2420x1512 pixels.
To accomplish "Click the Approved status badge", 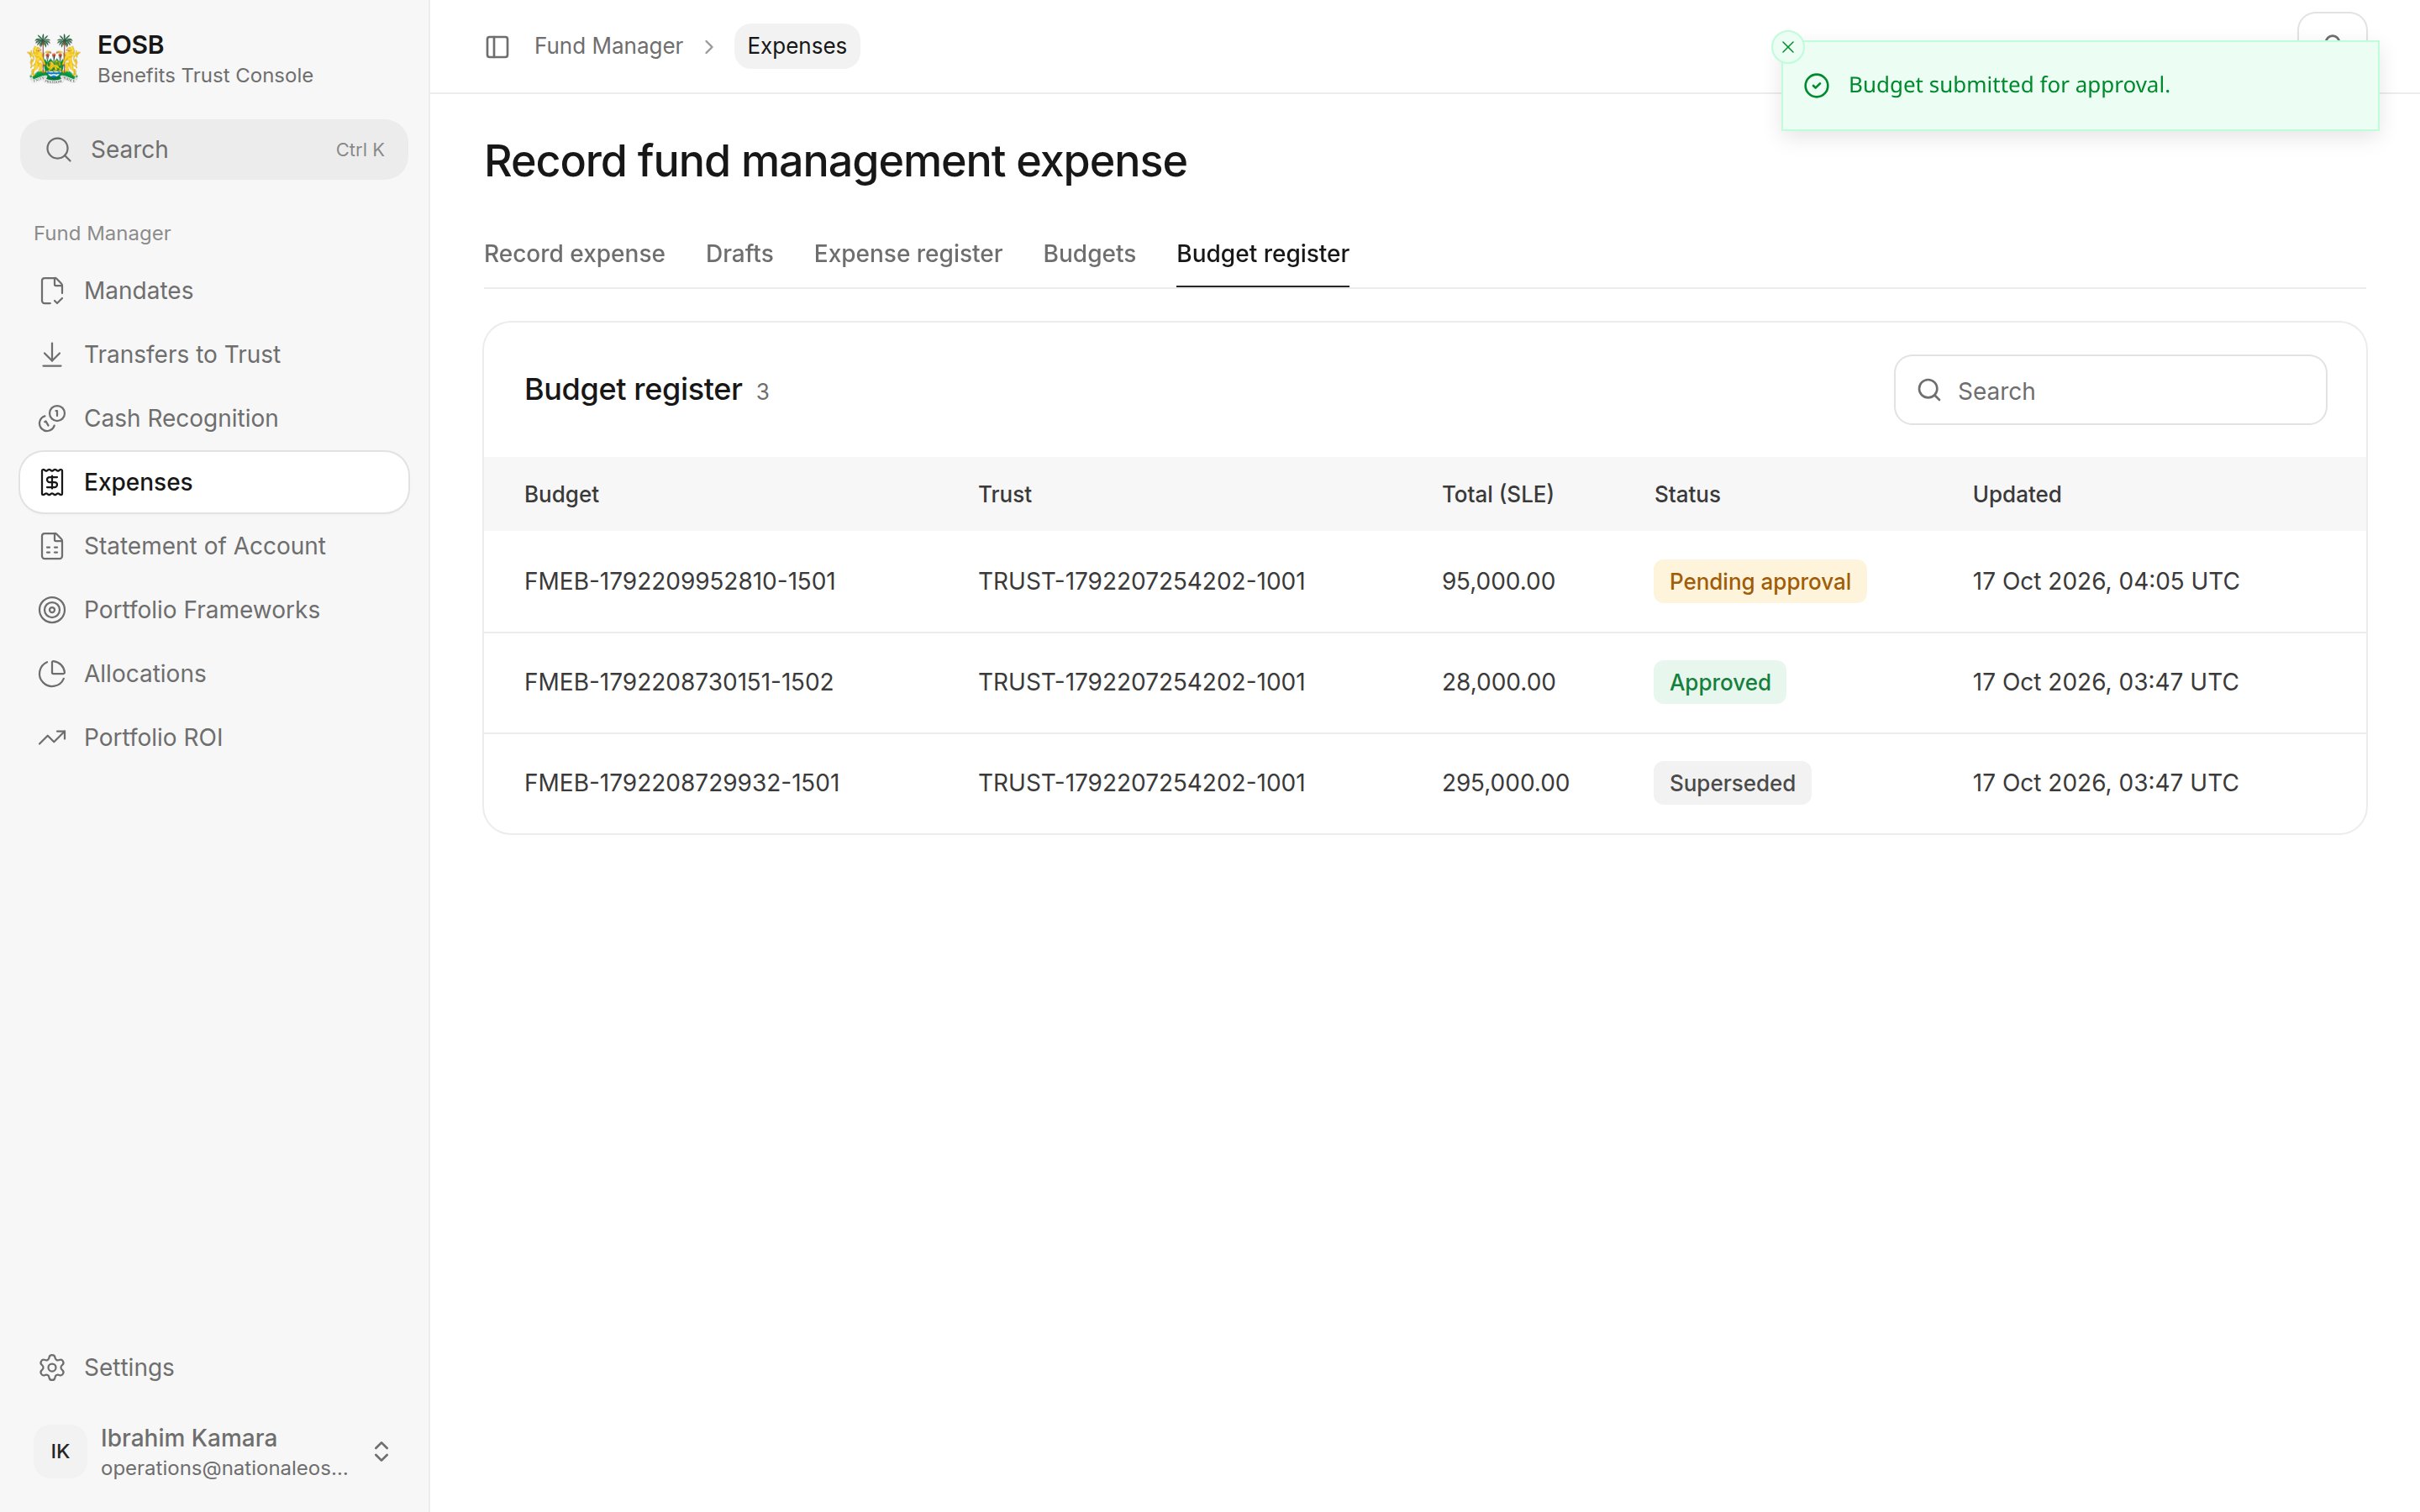I will [1720, 683].
